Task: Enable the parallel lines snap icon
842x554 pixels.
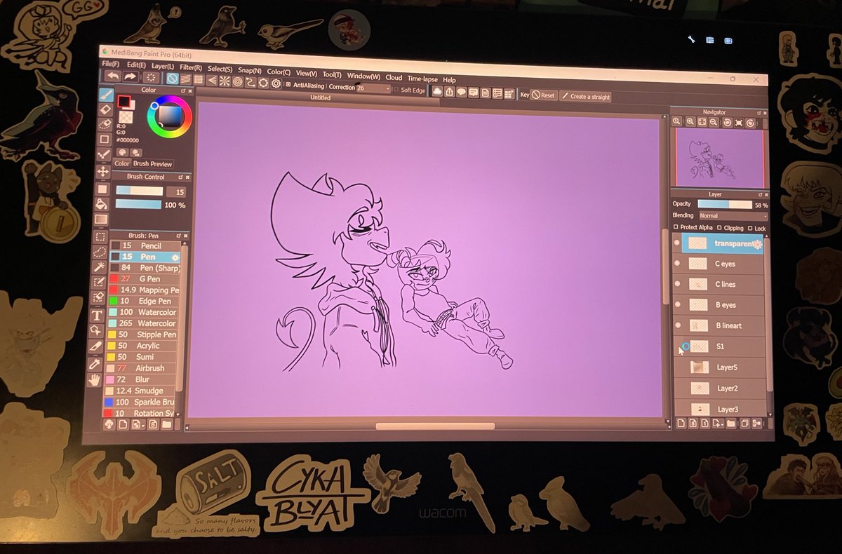Action: (186, 80)
